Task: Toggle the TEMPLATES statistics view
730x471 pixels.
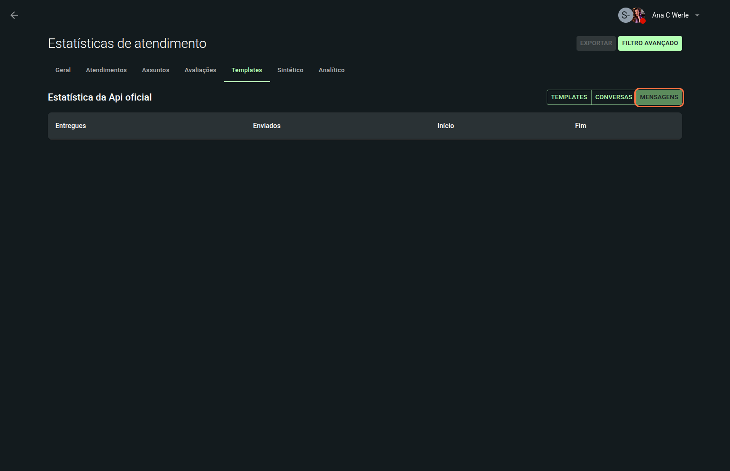Action: point(569,97)
